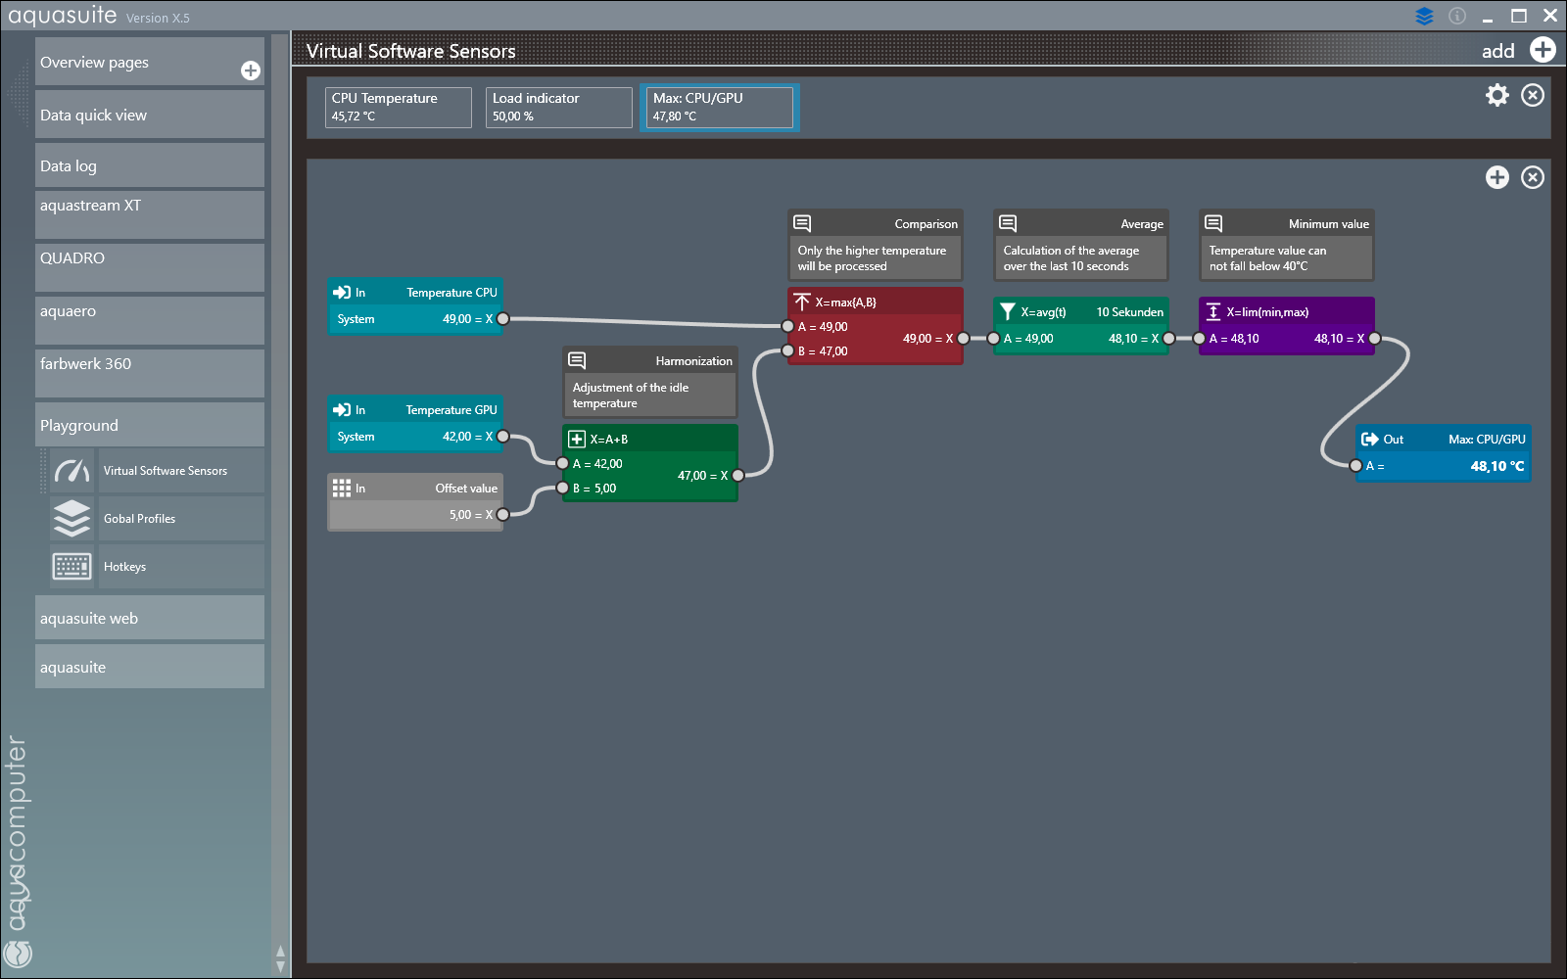Click the profiles layers icon in title bar
This screenshot has width=1567, height=979.
click(1424, 16)
